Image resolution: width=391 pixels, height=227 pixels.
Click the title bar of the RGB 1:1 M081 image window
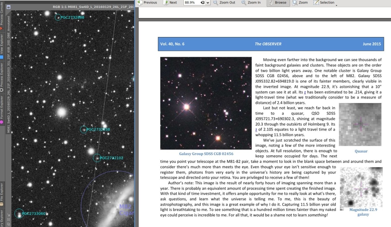coord(73,7)
